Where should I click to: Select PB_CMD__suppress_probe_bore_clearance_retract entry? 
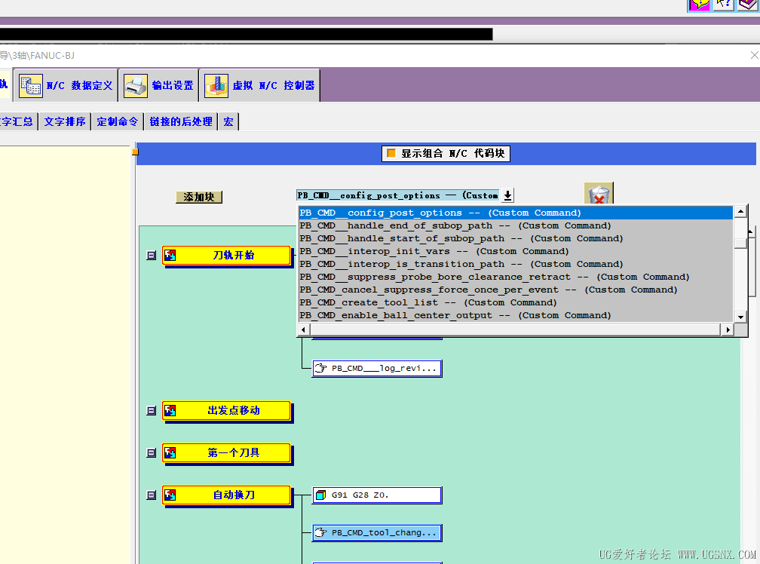516,277
